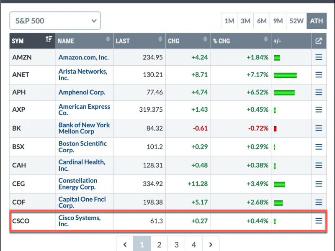Open the hamburger menu for CAH row
This screenshot has height=251, width=335.
pos(319,165)
